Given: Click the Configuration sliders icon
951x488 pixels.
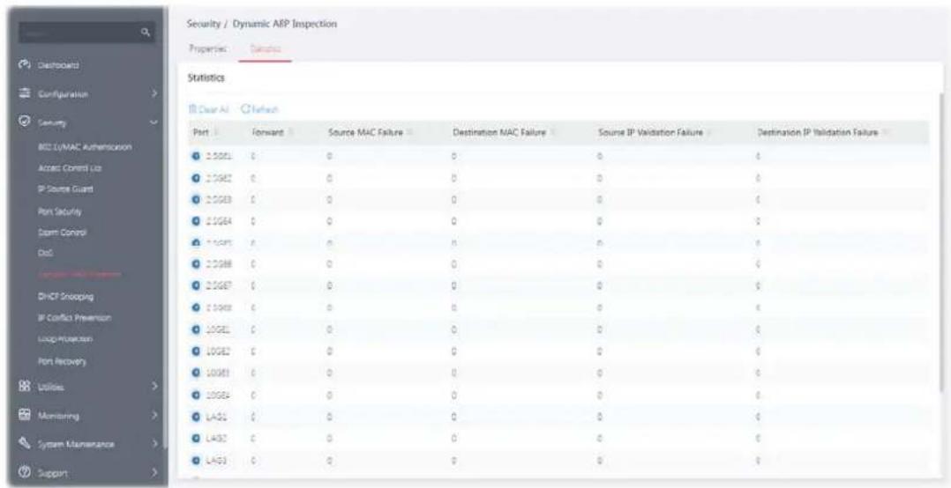Looking at the screenshot, I should pos(26,94).
